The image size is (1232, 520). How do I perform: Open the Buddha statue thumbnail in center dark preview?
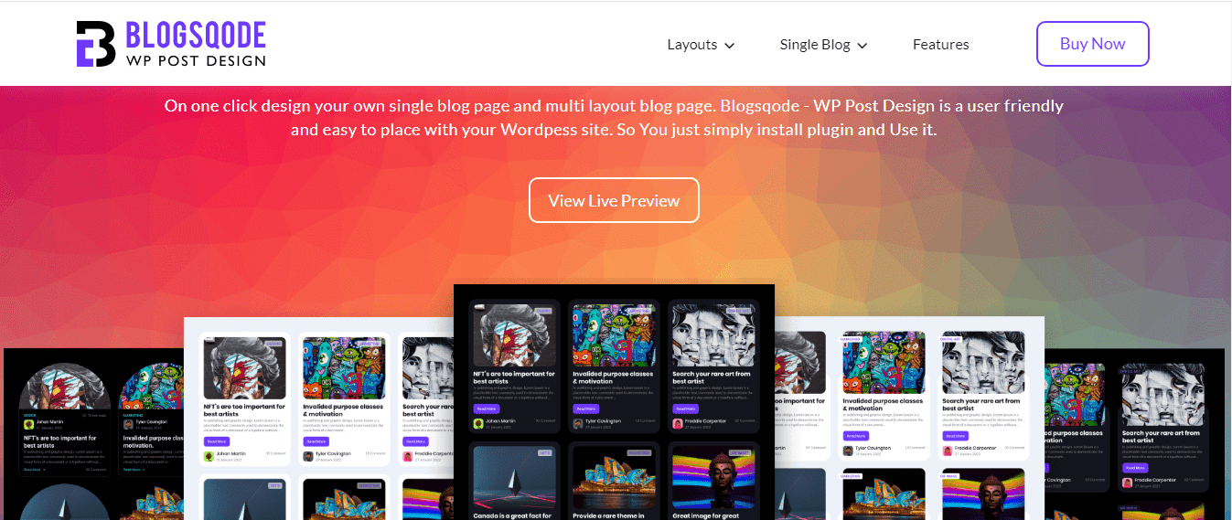(713, 479)
